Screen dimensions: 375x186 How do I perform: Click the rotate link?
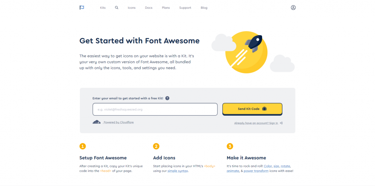pyautogui.click(x=286, y=166)
